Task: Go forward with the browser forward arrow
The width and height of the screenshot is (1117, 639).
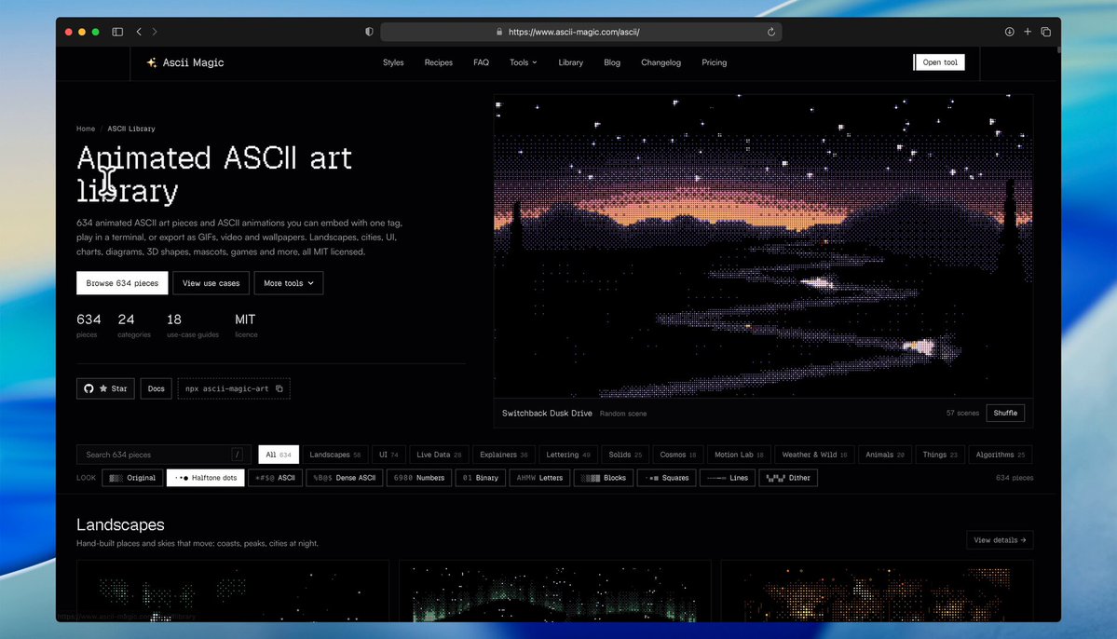Action: click(x=155, y=32)
